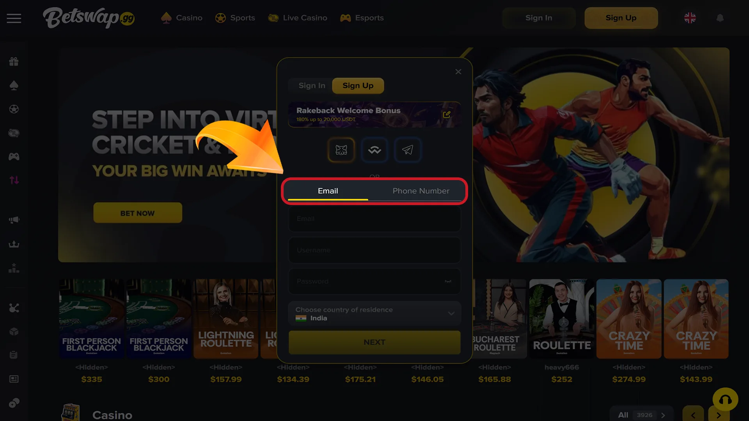Click the BET NOW promotional banner button
Screen dimensions: 749x421
pos(137,213)
